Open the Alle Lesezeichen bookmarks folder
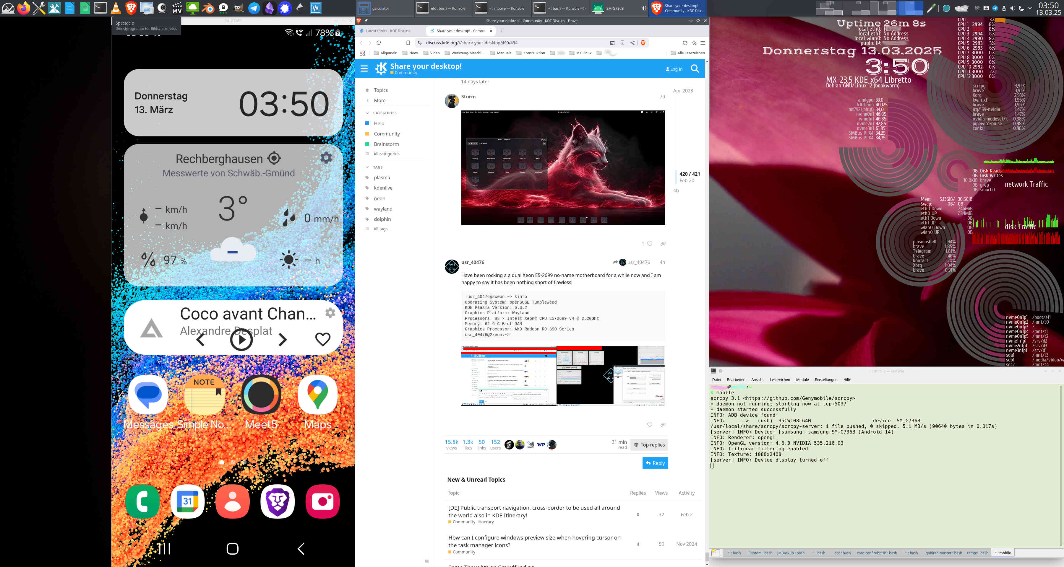Viewport: 1064px width, 567px height. pos(687,53)
